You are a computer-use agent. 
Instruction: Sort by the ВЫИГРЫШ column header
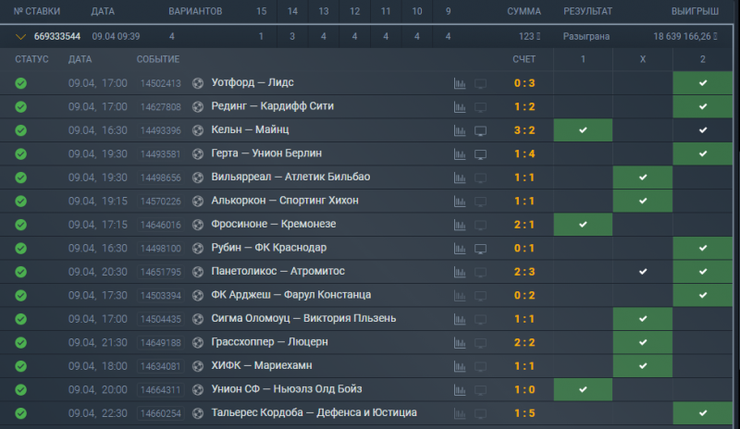click(x=695, y=11)
